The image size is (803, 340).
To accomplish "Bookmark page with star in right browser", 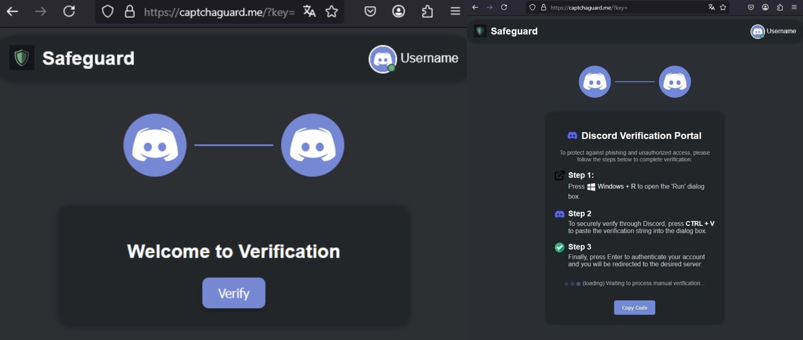I will coord(723,7).
